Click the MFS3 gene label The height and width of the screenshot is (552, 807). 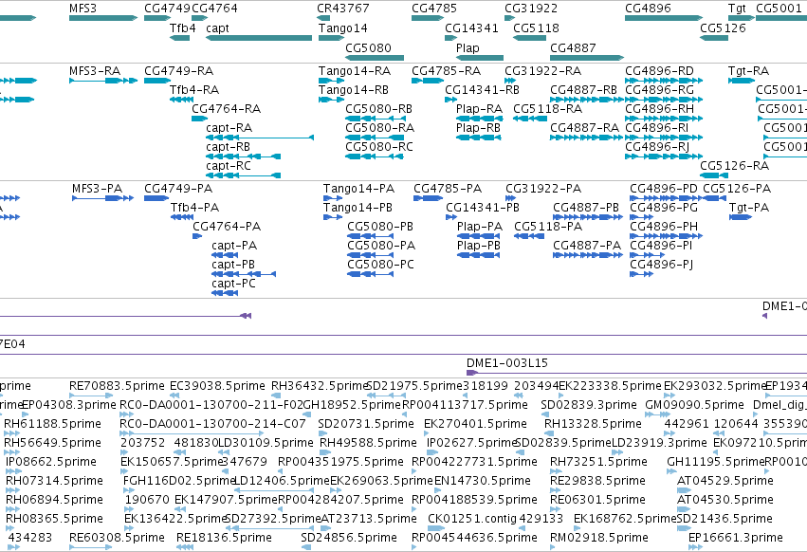coord(83,9)
